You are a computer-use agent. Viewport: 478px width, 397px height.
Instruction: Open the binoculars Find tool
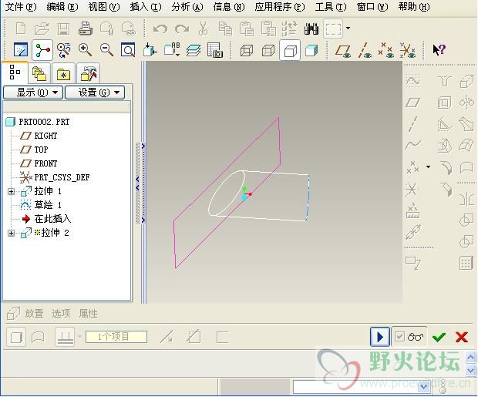311,29
